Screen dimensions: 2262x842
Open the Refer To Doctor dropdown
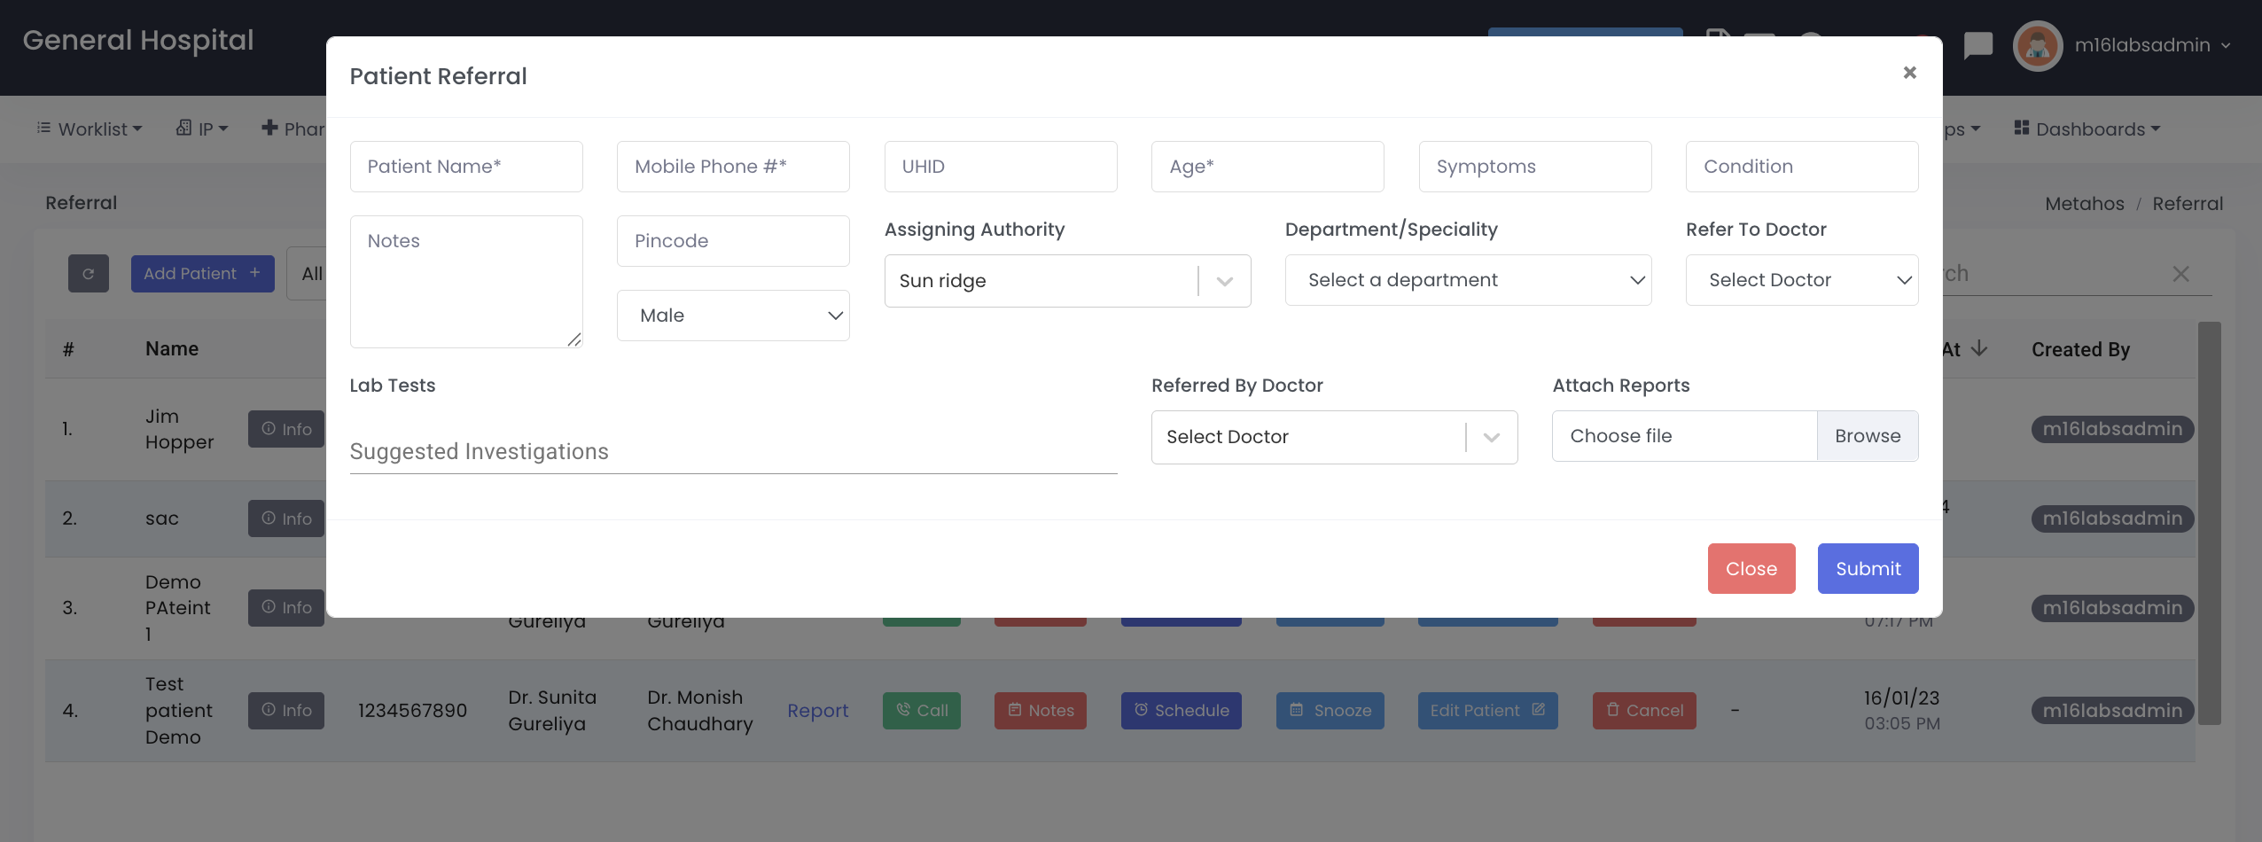tap(1801, 281)
